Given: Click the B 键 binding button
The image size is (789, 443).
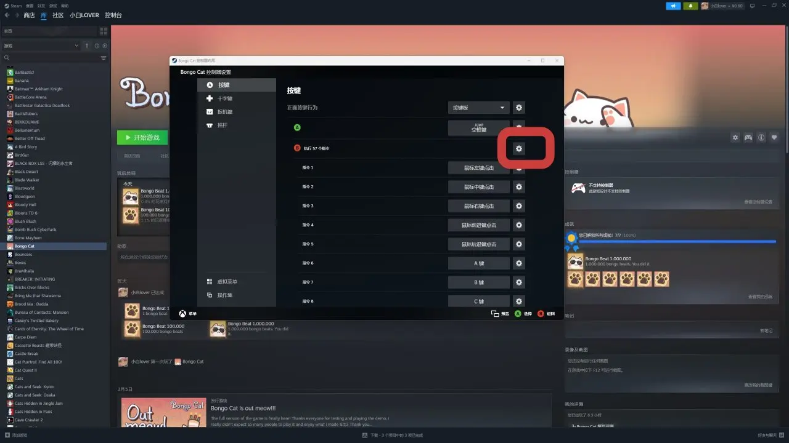Looking at the screenshot, I should pos(478,282).
